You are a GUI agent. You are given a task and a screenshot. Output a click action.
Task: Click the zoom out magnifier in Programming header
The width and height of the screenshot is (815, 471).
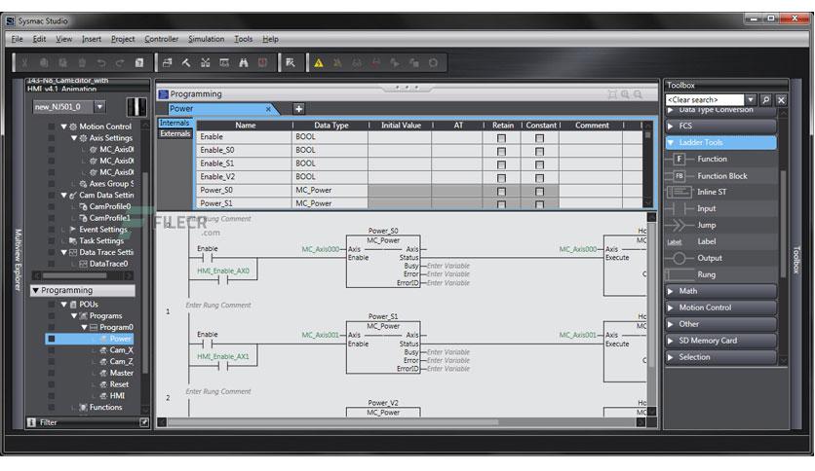[638, 94]
